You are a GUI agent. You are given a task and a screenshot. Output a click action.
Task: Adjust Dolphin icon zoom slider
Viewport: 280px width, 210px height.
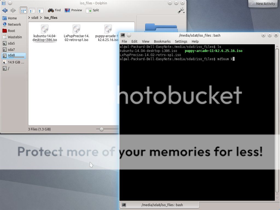point(101,129)
